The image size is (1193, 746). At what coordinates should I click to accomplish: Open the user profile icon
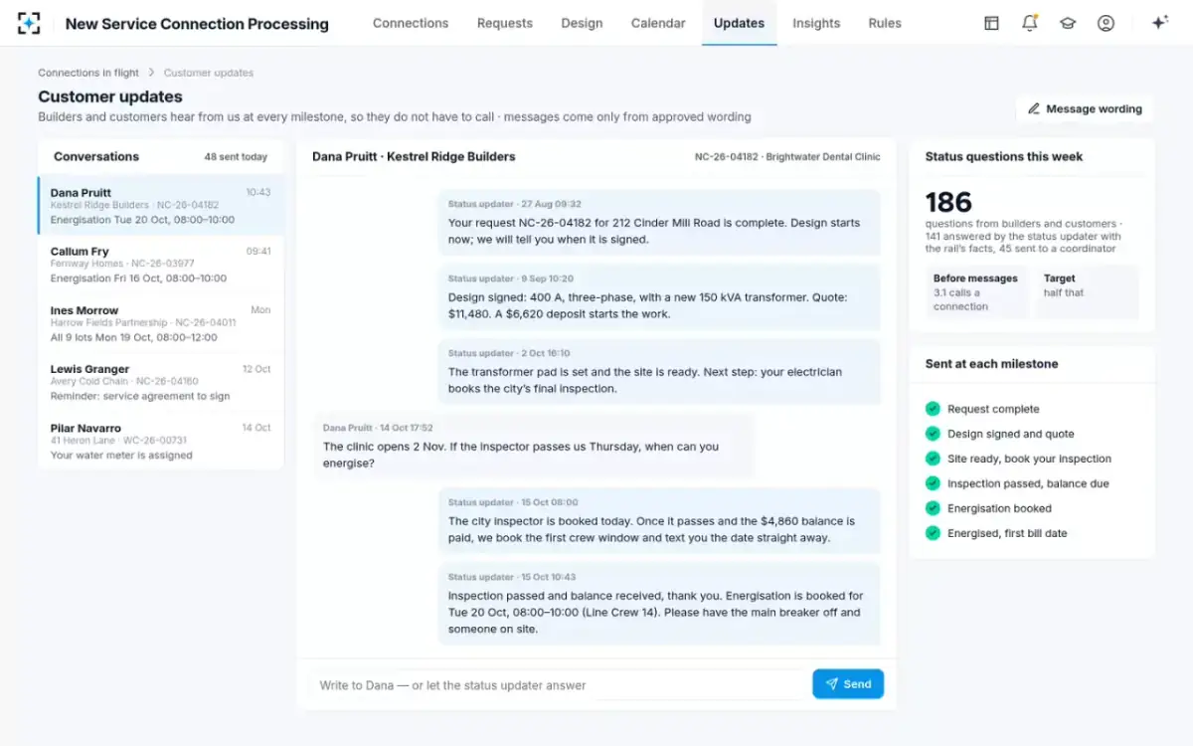click(x=1106, y=23)
